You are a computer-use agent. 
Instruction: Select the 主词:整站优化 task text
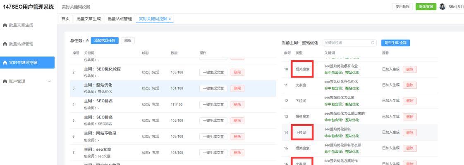[98, 85]
